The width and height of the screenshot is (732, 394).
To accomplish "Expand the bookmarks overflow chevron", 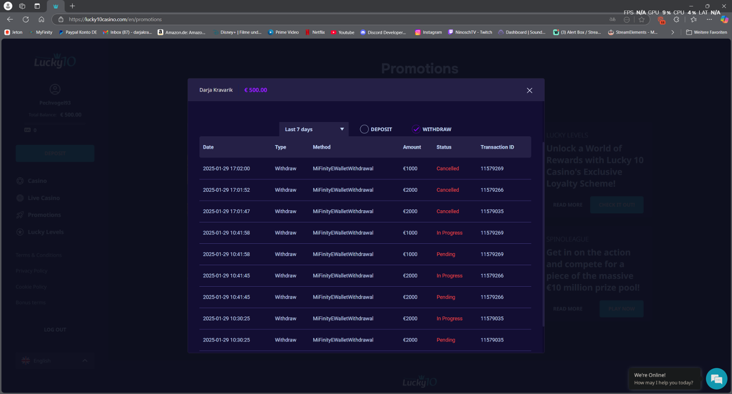I will pyautogui.click(x=673, y=32).
